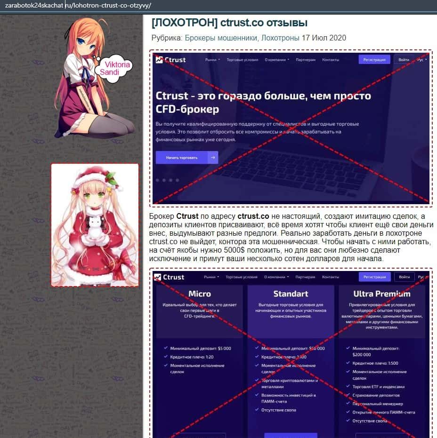Image resolution: width=437 pixels, height=438 pixels.
Task: Select the Ultra Premium account plan title
Action: coord(382,294)
